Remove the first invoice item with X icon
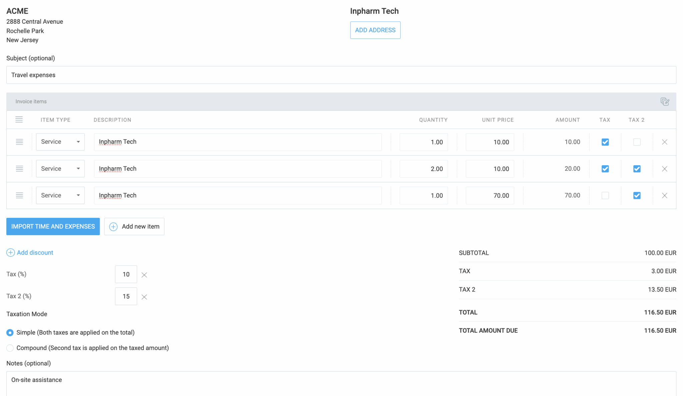683x396 pixels. (x=664, y=142)
